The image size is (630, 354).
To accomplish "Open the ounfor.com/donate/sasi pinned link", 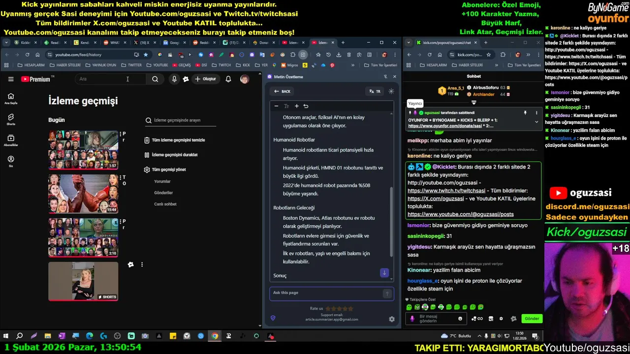I will [x=445, y=126].
